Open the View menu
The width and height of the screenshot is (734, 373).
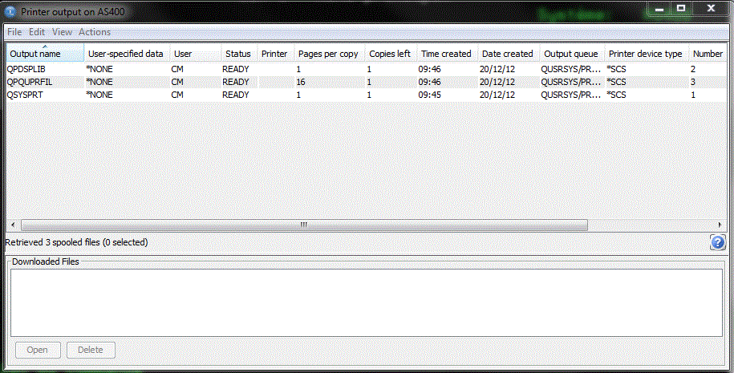[62, 32]
